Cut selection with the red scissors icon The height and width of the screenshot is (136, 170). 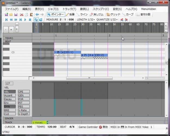click(22, 14)
